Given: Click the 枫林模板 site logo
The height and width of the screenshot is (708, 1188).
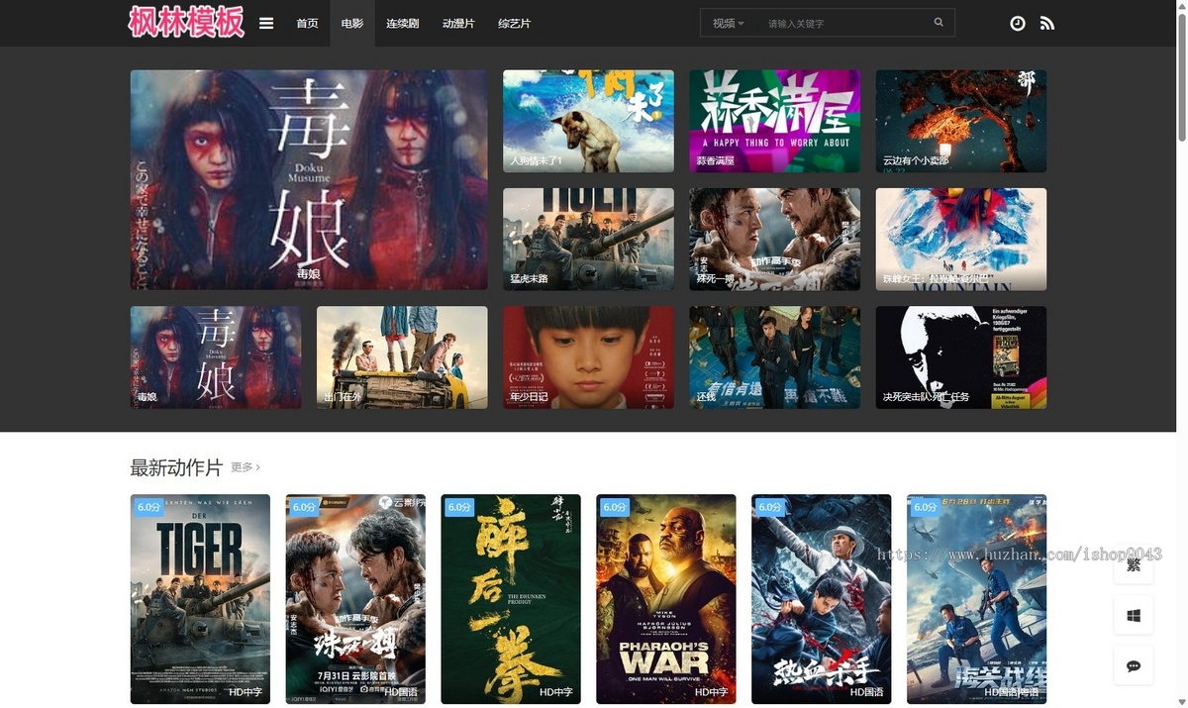Looking at the screenshot, I should click(186, 22).
